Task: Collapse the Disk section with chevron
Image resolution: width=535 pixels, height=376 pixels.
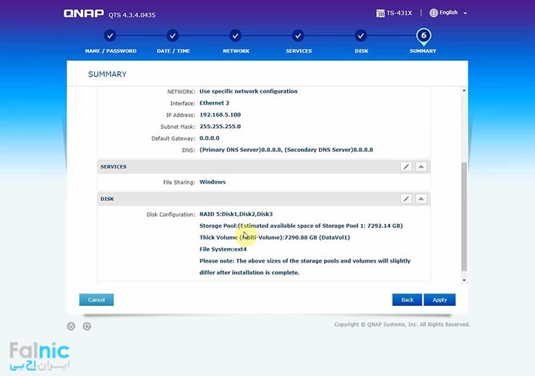Action: pos(421,199)
